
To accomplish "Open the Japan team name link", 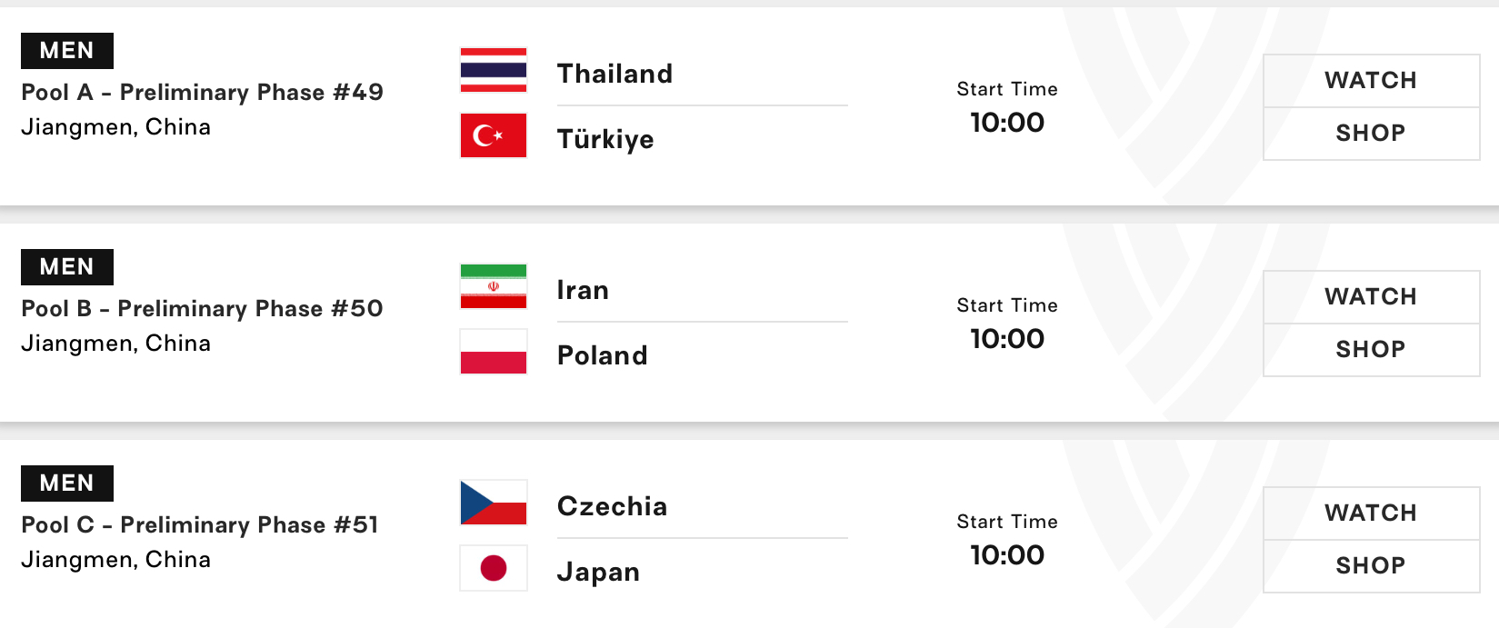I will [598, 572].
